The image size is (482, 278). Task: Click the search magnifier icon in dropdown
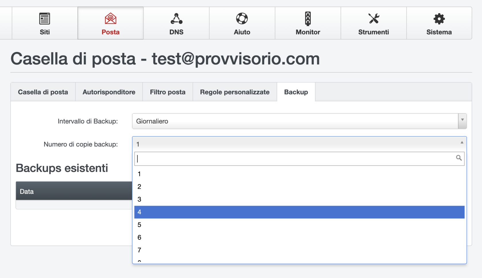coord(459,158)
